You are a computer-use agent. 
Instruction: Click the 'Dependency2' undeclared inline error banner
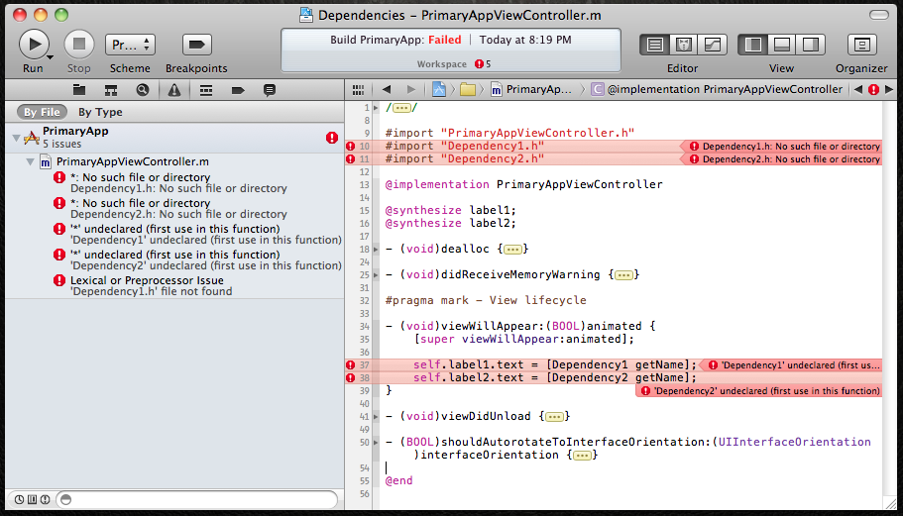(x=759, y=391)
